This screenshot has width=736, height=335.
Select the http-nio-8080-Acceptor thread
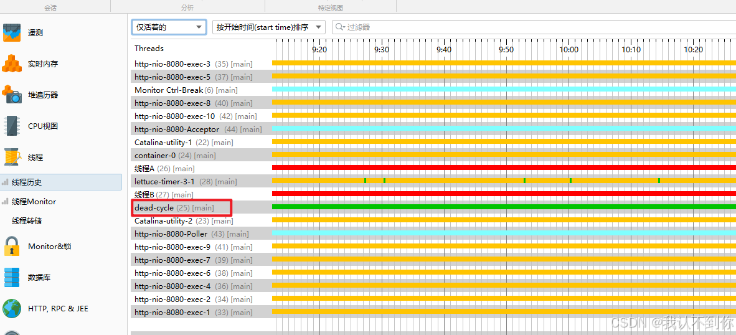tap(201, 129)
